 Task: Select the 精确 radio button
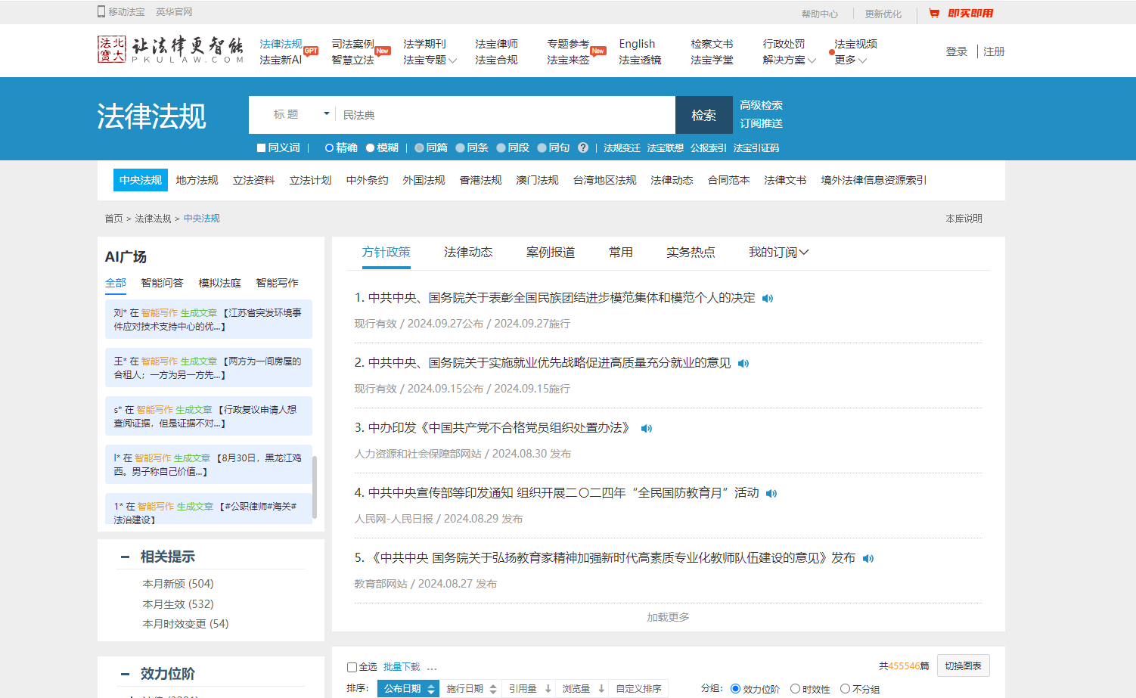click(x=329, y=148)
